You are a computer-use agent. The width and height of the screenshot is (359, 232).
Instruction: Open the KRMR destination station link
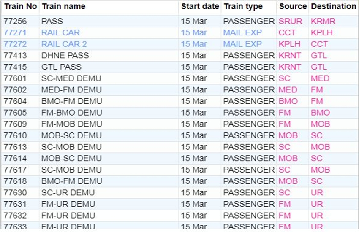coord(323,22)
